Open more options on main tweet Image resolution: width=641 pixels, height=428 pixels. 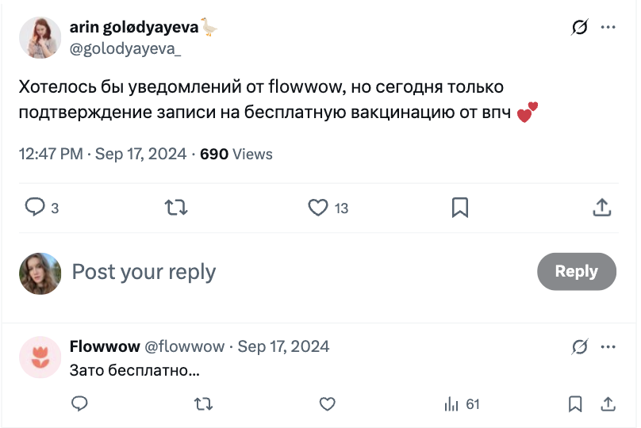pyautogui.click(x=608, y=28)
